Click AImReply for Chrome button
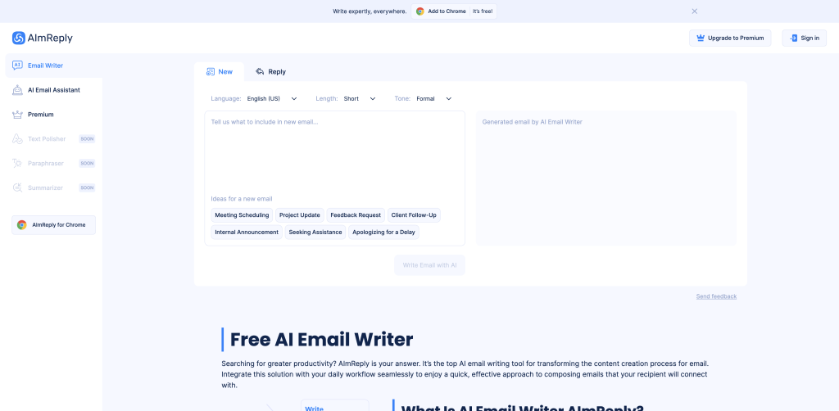Viewport: 839px width, 411px height. coord(53,225)
